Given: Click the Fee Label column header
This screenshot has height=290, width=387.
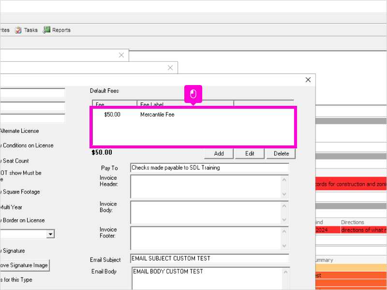Looking at the screenshot, I should (x=185, y=104).
